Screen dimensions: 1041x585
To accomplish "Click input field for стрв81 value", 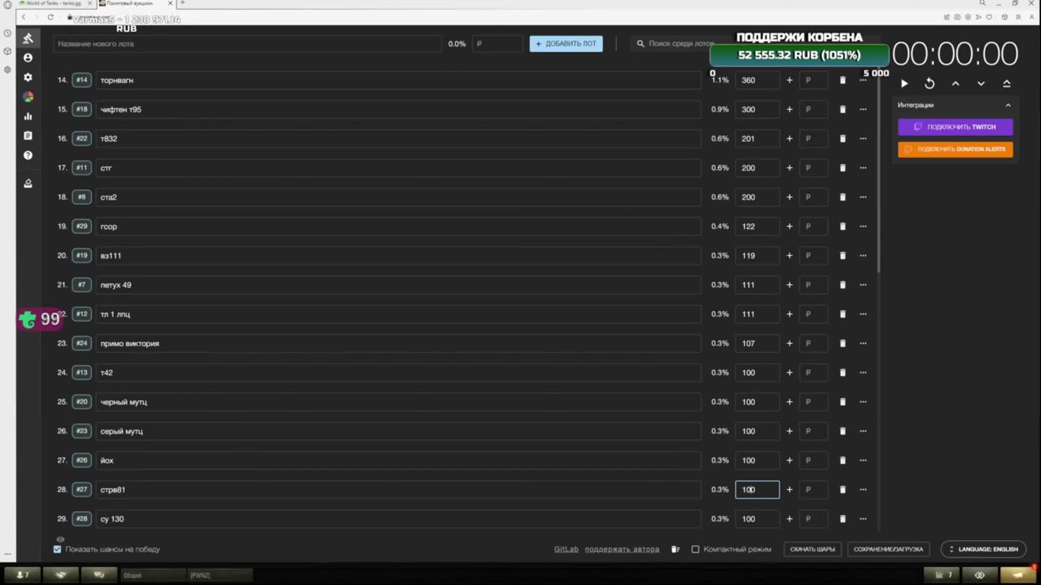I will coord(757,489).
